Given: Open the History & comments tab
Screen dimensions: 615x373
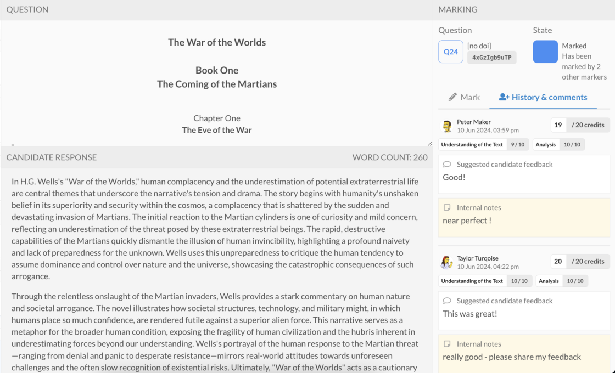Looking at the screenshot, I should [543, 97].
